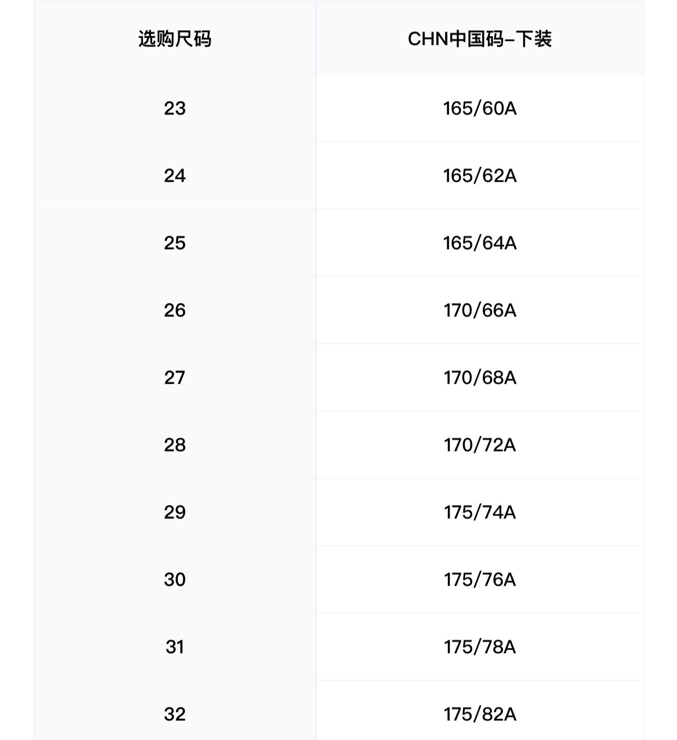Image resolution: width=677 pixels, height=740 pixels.
Task: Select size 28 in the size column
Action: point(175,445)
